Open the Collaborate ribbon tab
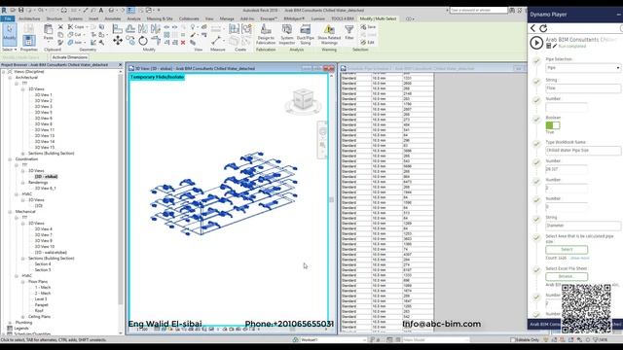The height and width of the screenshot is (350, 623). tap(189, 18)
